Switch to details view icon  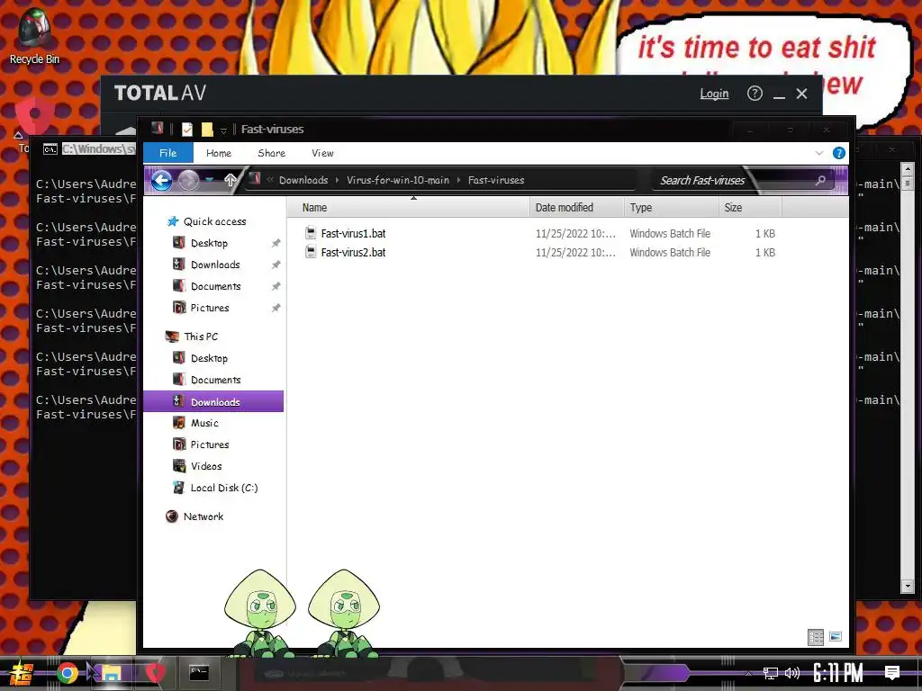click(x=816, y=637)
